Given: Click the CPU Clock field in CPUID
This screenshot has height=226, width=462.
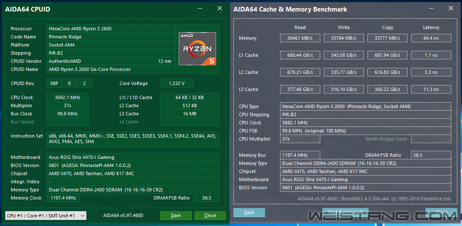Looking at the screenshot, I should click(68, 97).
